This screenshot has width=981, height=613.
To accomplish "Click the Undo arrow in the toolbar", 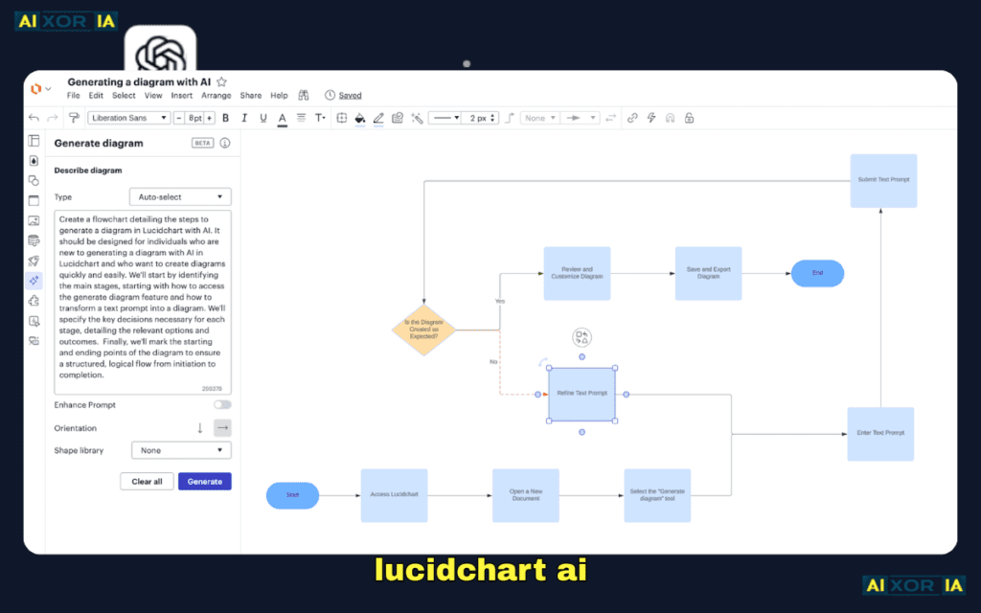I will (x=34, y=117).
